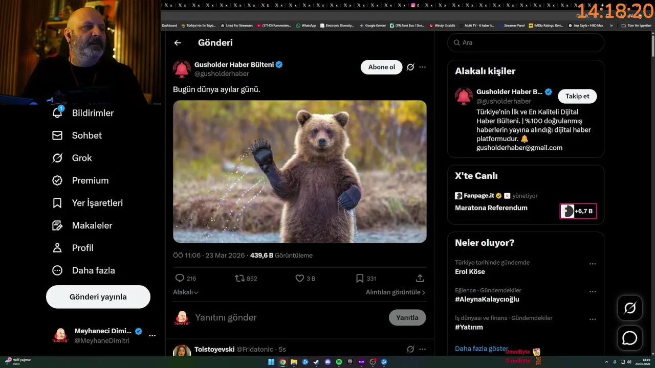This screenshot has height=368, width=655.
Task: Follow Gusholder with Takip et button
Action: click(577, 96)
